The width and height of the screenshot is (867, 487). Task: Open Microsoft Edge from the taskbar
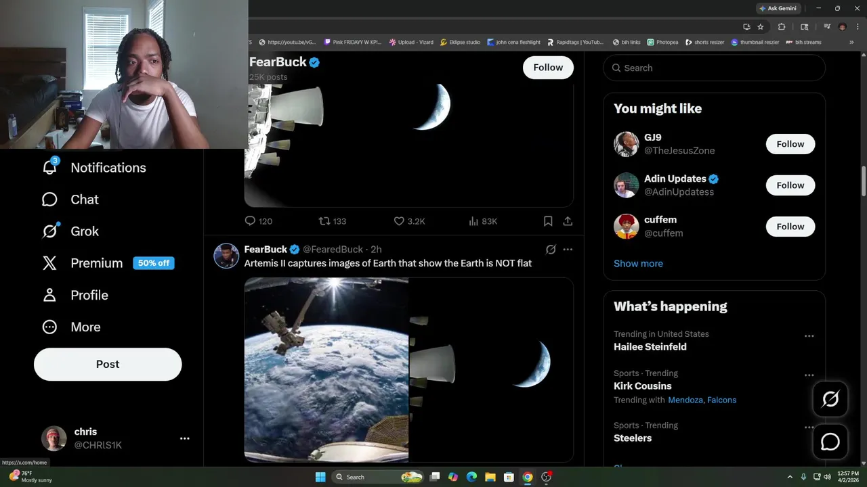tap(471, 477)
